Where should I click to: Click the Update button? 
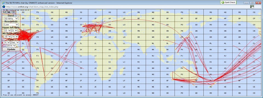coord(11,49)
